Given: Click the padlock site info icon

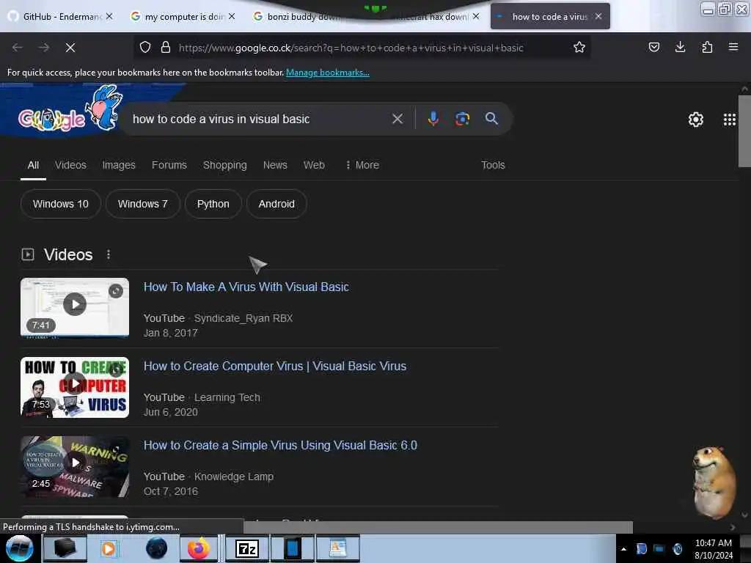Looking at the screenshot, I should point(166,48).
